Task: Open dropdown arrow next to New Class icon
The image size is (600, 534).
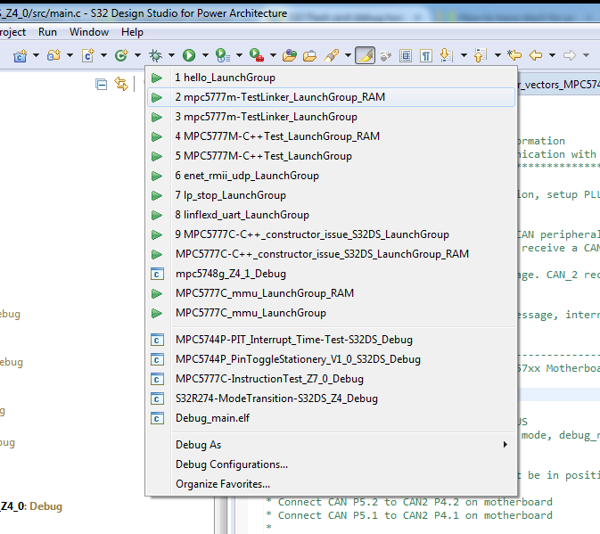Action: [x=137, y=56]
